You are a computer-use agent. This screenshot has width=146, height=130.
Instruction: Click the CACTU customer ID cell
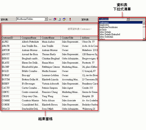(11, 88)
